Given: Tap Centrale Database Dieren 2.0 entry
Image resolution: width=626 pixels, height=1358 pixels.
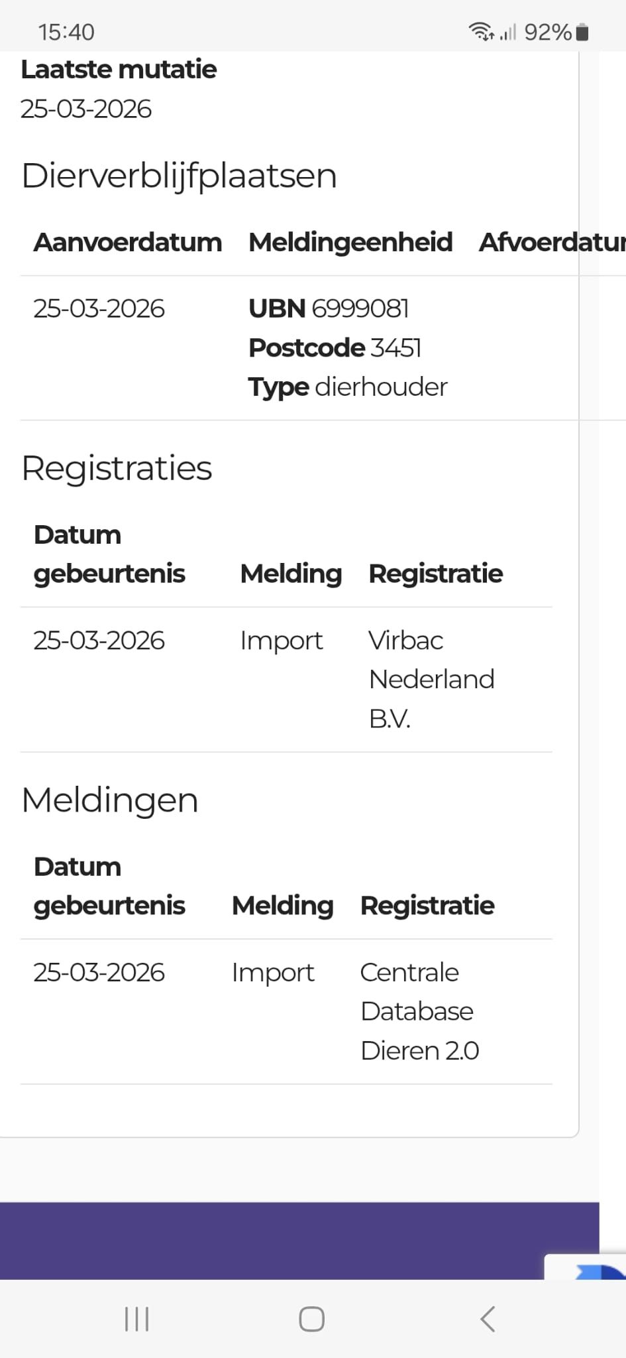Looking at the screenshot, I should coord(419,1011).
